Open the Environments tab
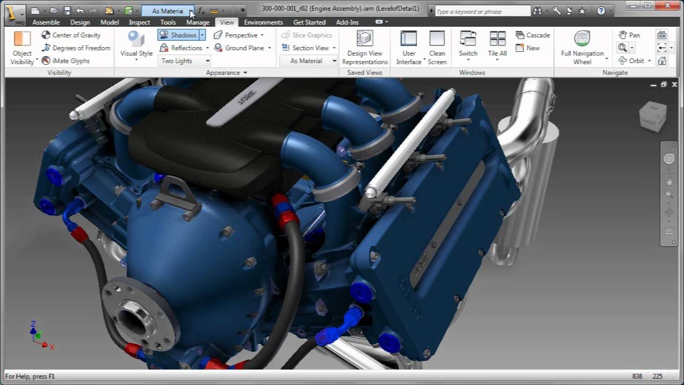684x385 pixels. (x=263, y=22)
